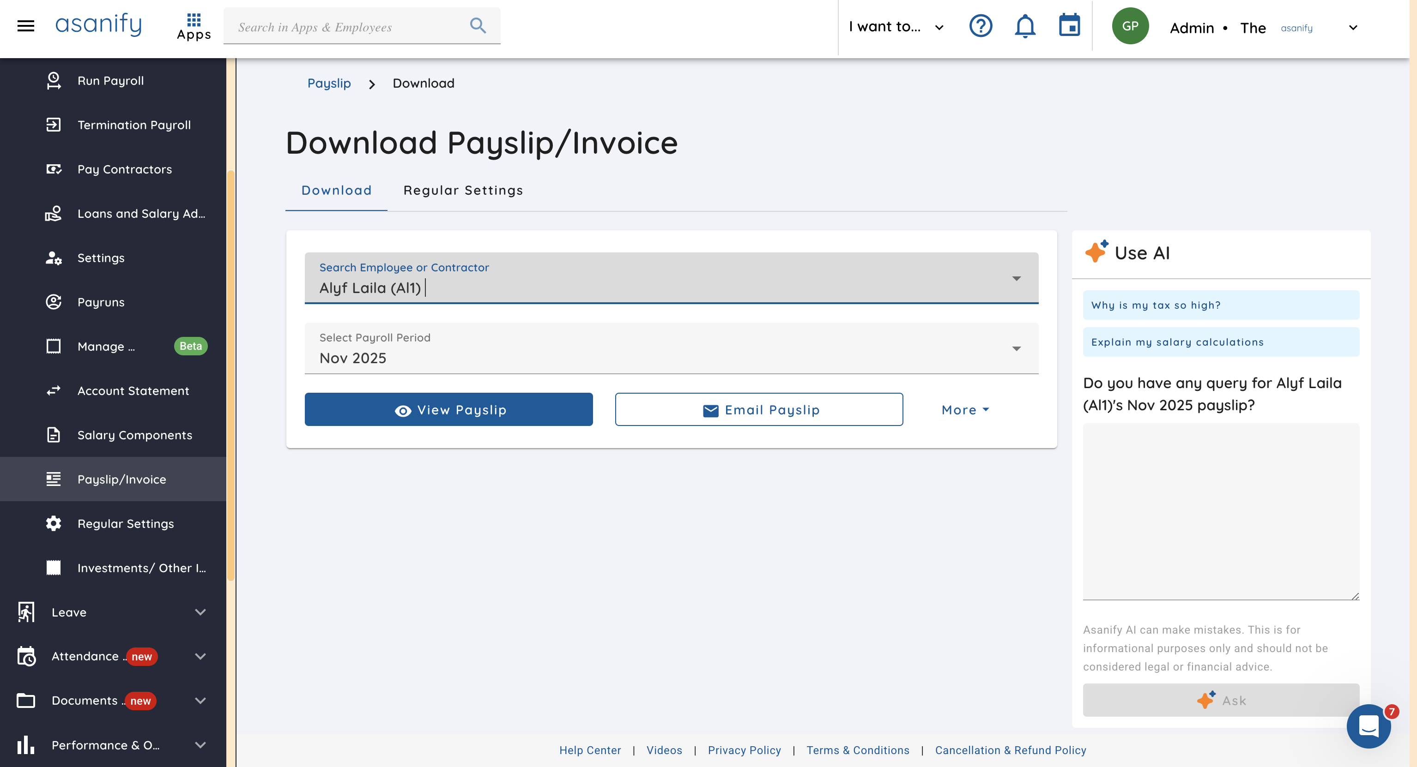
Task: Expand the Select Payroll Period dropdown
Action: pyautogui.click(x=1016, y=348)
